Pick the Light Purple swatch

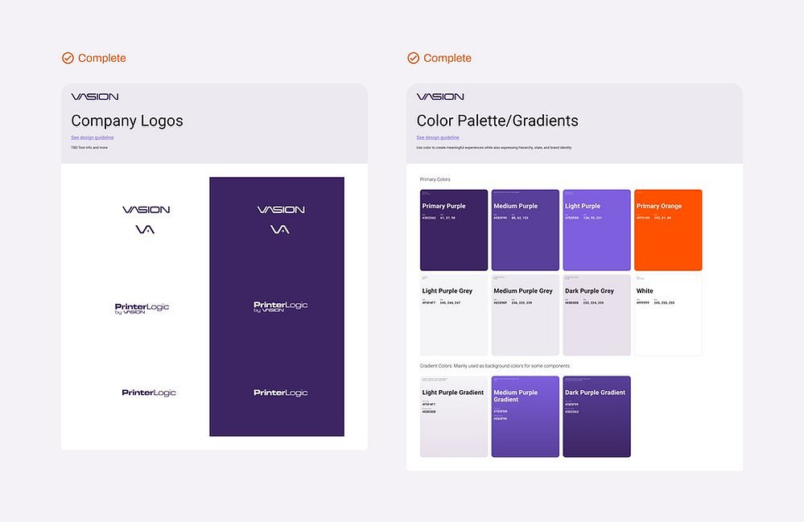tap(597, 230)
